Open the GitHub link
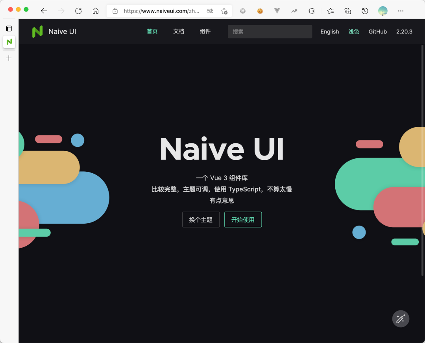The width and height of the screenshot is (425, 343). (377, 32)
